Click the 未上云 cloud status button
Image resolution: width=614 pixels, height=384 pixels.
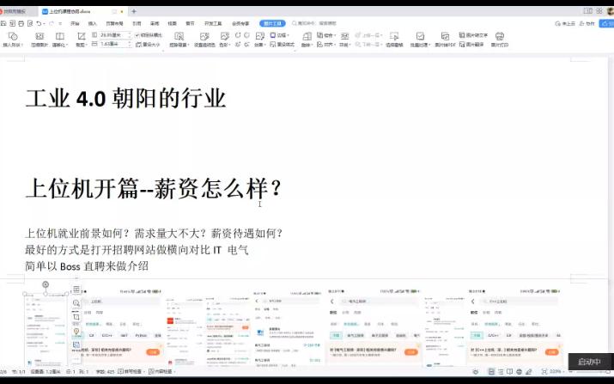coord(565,23)
